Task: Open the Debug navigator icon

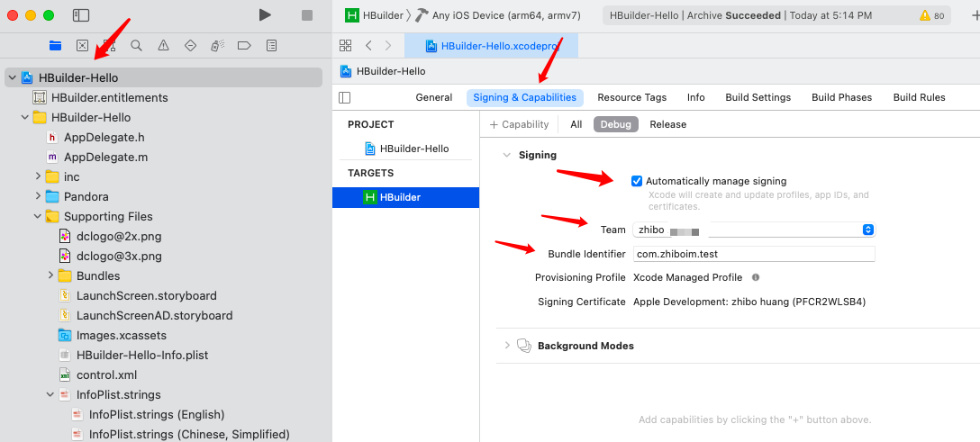Action: (x=217, y=45)
